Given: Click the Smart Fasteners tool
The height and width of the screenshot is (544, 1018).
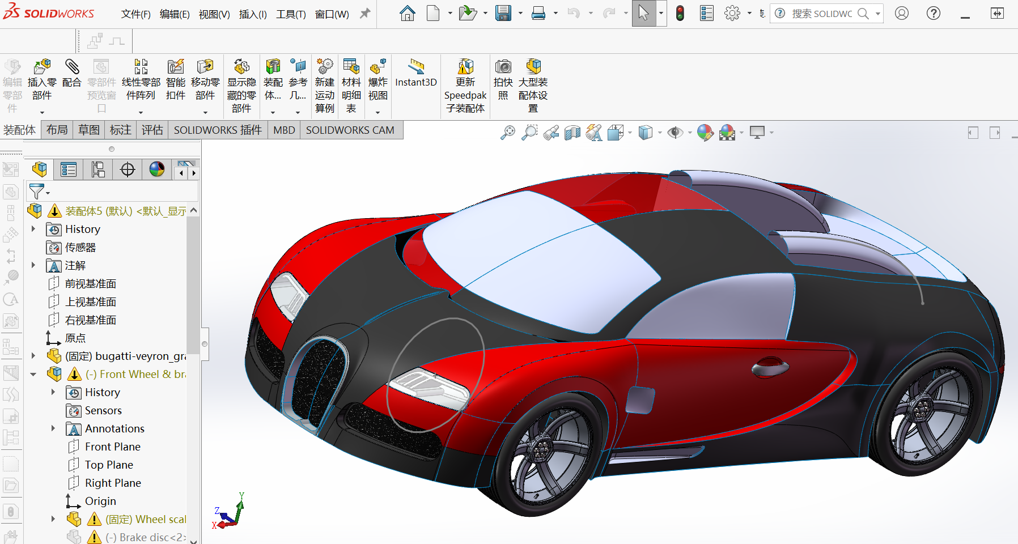Looking at the screenshot, I should [x=176, y=80].
